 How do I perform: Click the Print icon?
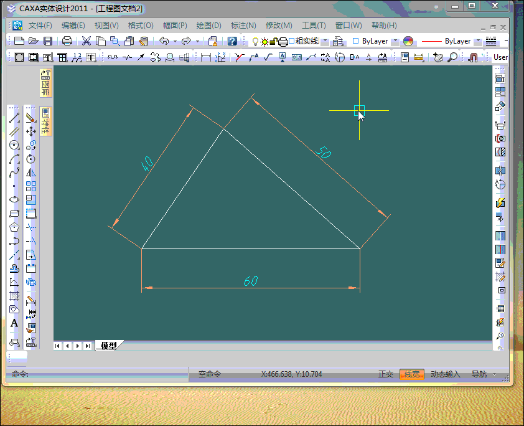click(x=67, y=41)
